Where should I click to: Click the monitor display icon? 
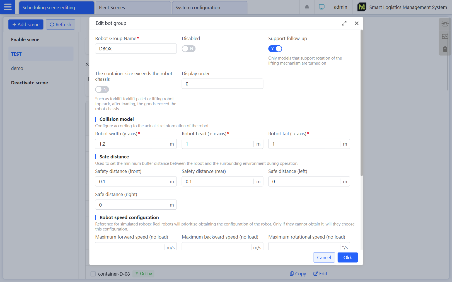coord(322,7)
